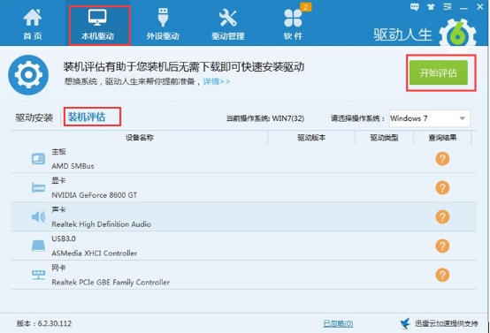Click the graphics card icon beside NVIDIA GeForce
490x333 pixels.
tap(38, 188)
